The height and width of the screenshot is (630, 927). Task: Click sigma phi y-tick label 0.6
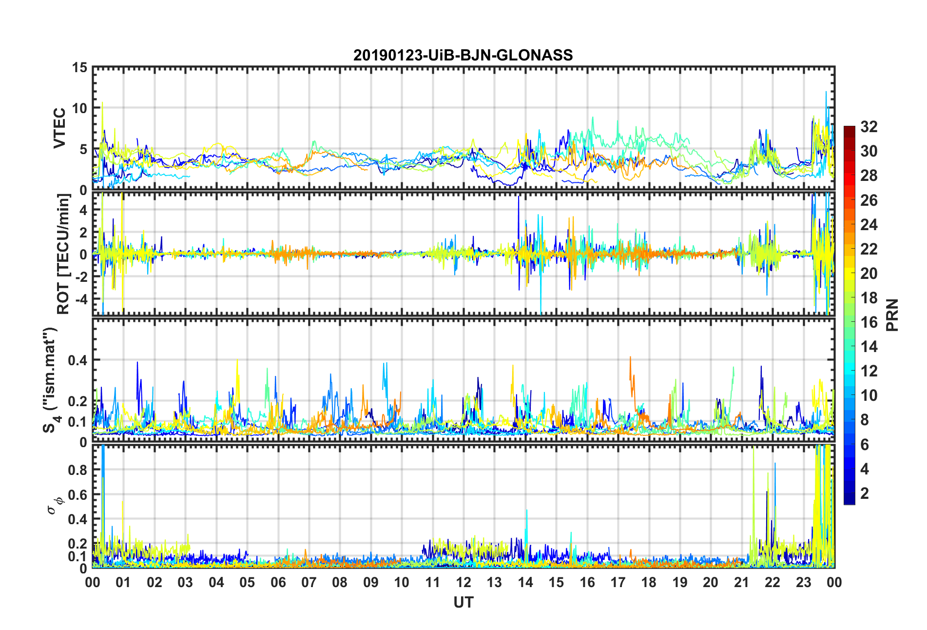click(x=77, y=494)
